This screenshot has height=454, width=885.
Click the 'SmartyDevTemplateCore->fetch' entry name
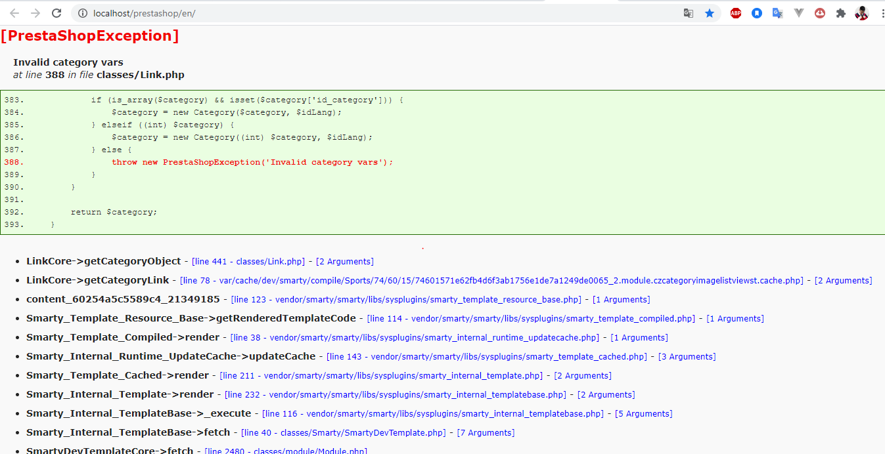[110, 451]
